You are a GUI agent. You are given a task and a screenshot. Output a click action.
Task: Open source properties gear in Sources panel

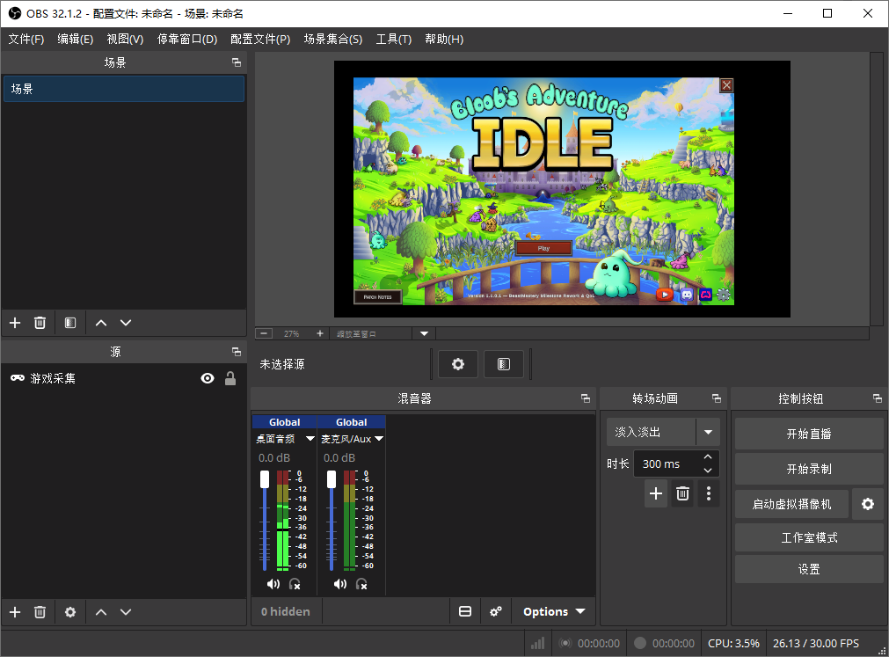pyautogui.click(x=70, y=611)
